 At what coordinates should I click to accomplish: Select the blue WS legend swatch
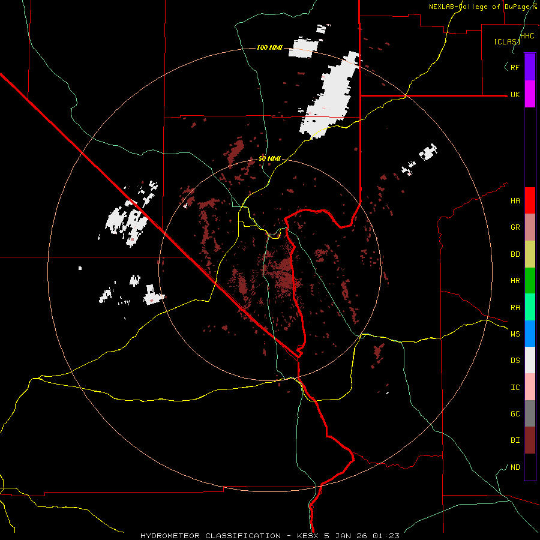tap(530, 334)
